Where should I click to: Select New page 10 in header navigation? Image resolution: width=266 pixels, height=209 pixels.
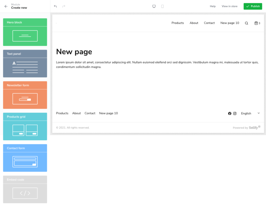pos(230,23)
